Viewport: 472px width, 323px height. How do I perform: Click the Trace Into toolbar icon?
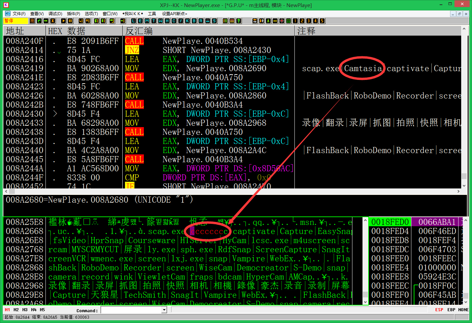[97, 21]
